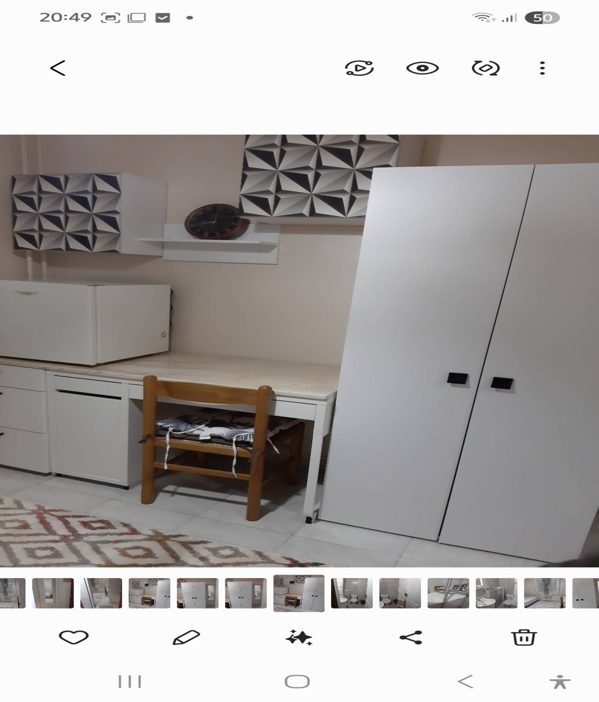Mark the photo as favorite with the heart
Viewport: 599px width, 702px height.
click(x=74, y=637)
